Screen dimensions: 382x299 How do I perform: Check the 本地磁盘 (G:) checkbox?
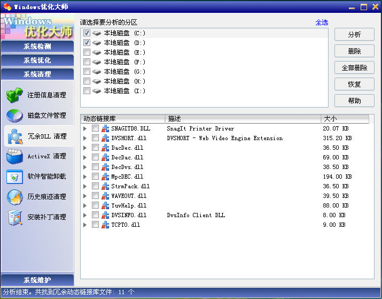click(x=87, y=72)
